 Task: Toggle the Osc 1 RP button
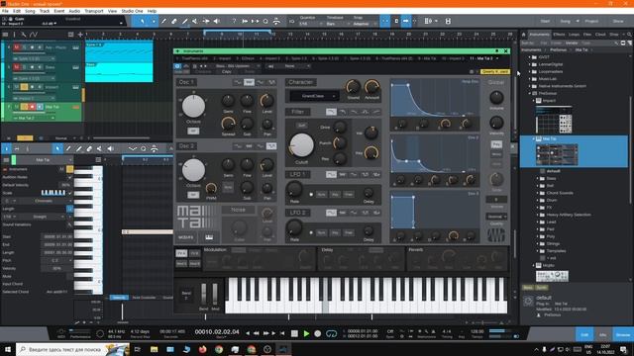pyautogui.click(x=193, y=131)
